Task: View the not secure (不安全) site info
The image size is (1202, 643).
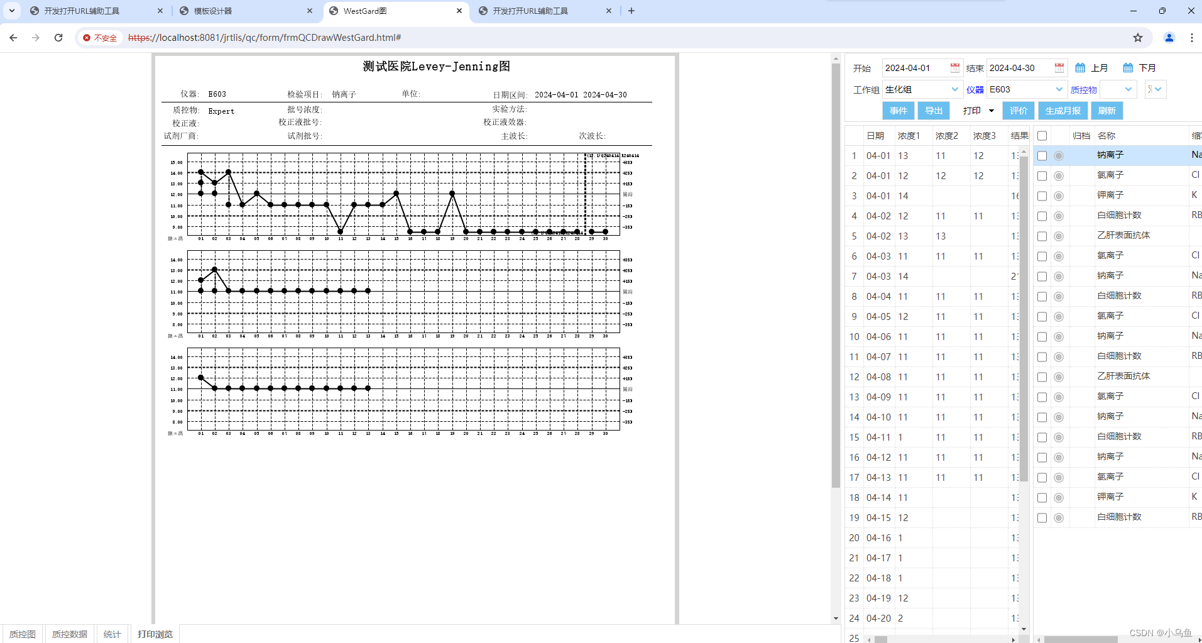Action: tap(100, 38)
